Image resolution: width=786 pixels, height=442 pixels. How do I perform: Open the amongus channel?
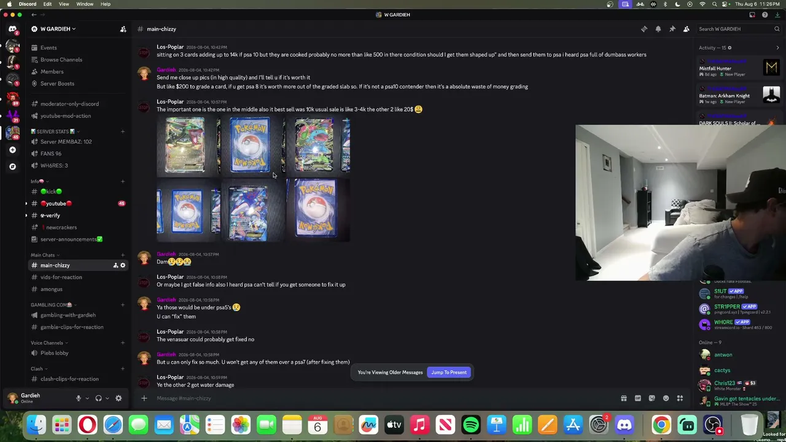tap(51, 289)
